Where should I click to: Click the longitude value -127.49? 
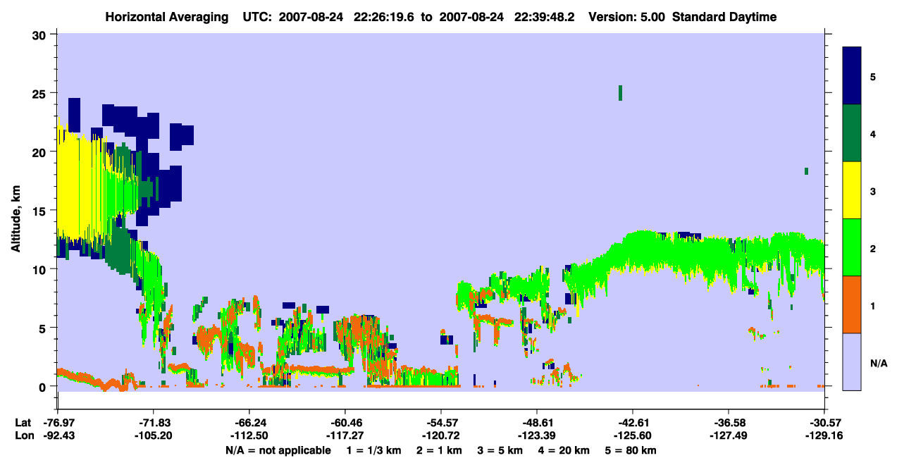point(728,435)
